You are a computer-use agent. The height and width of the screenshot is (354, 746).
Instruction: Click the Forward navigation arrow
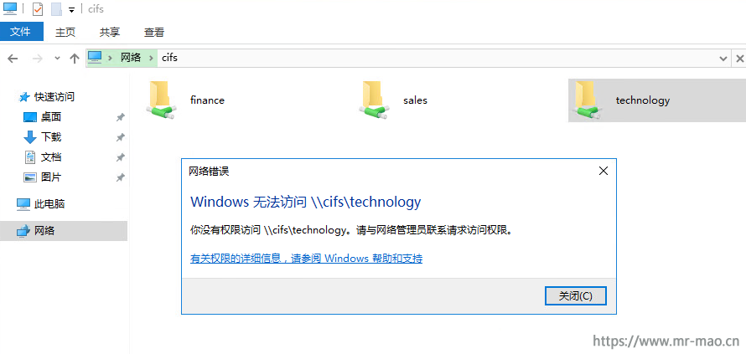(x=37, y=59)
